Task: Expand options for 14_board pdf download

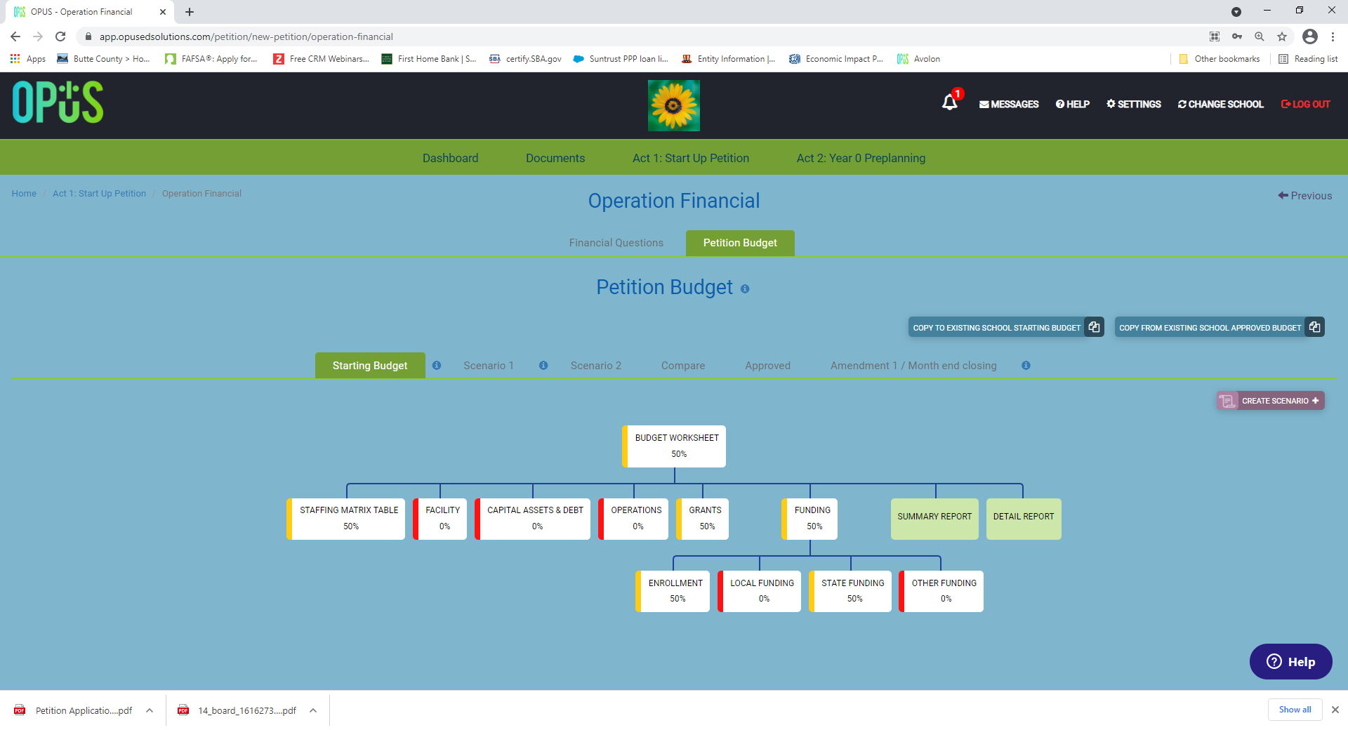Action: 313,710
